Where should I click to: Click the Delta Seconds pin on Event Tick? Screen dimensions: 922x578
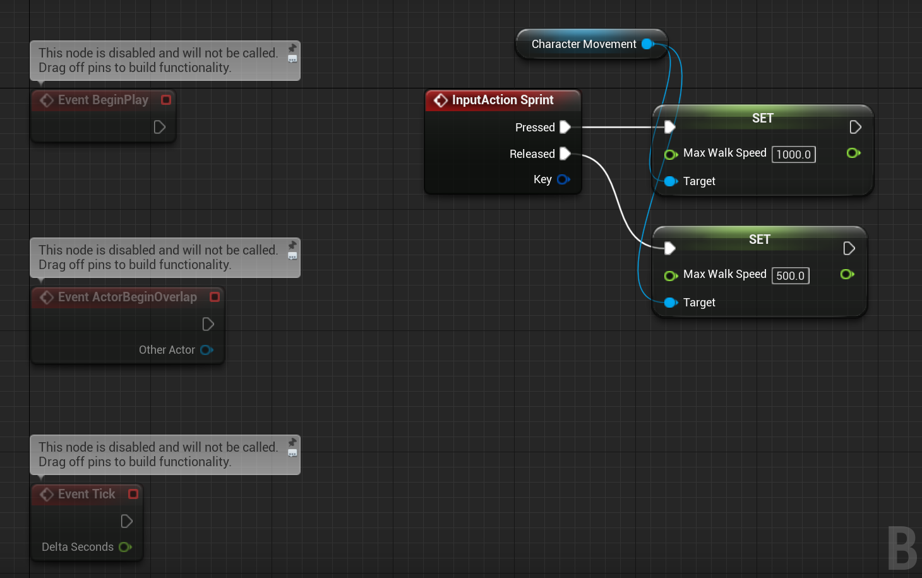(125, 547)
